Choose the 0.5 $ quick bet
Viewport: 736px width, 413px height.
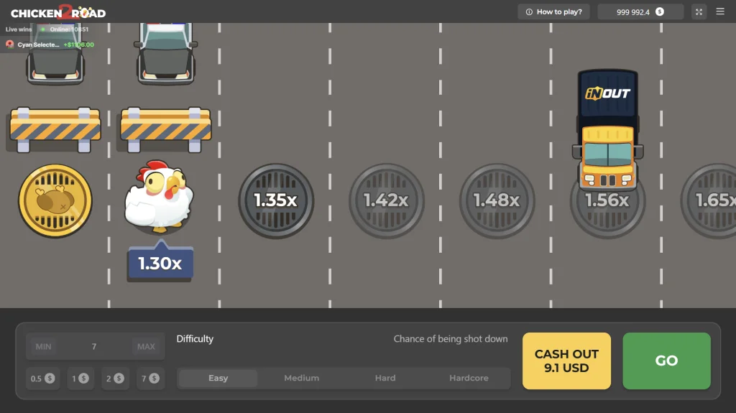tap(42, 379)
